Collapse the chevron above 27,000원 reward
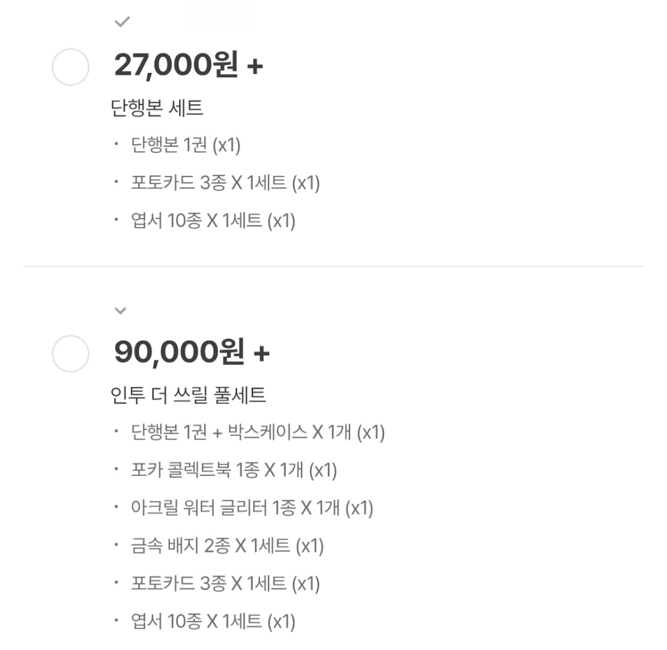This screenshot has width=667, height=650. coord(122,21)
